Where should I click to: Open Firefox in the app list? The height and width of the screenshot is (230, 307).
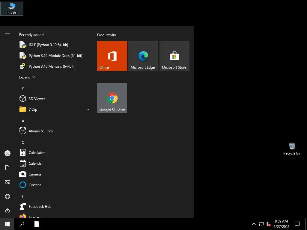click(x=55, y=216)
